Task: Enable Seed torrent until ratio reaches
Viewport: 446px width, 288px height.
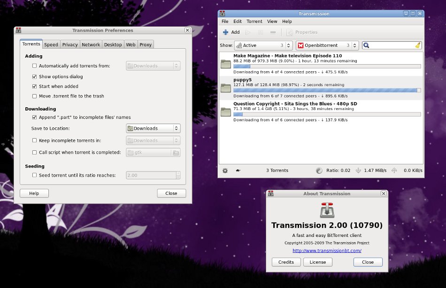Action: click(x=34, y=175)
